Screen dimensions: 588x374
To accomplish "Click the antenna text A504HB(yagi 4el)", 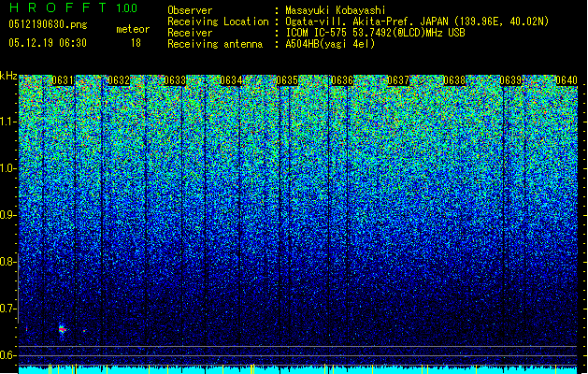I will point(330,44).
